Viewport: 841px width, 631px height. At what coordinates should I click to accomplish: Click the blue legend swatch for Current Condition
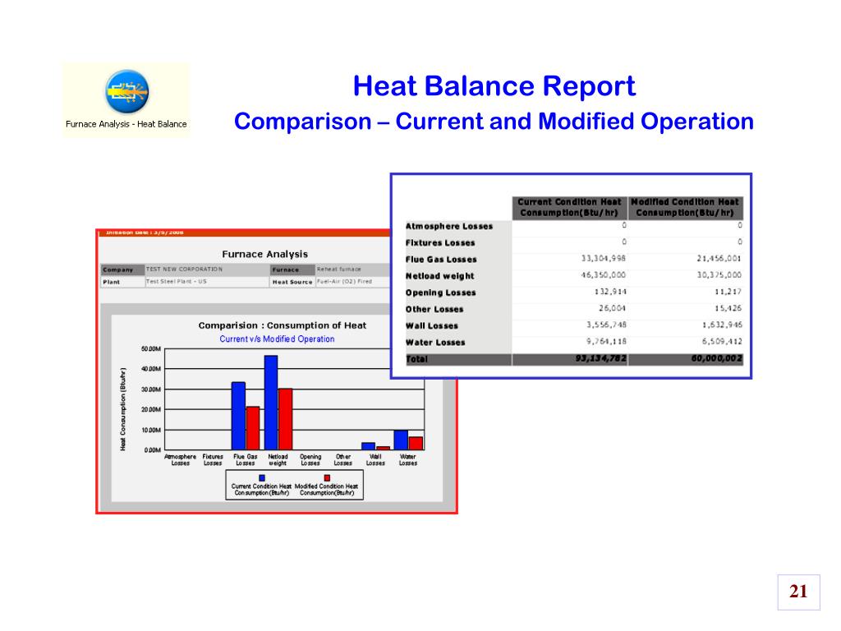(x=262, y=477)
